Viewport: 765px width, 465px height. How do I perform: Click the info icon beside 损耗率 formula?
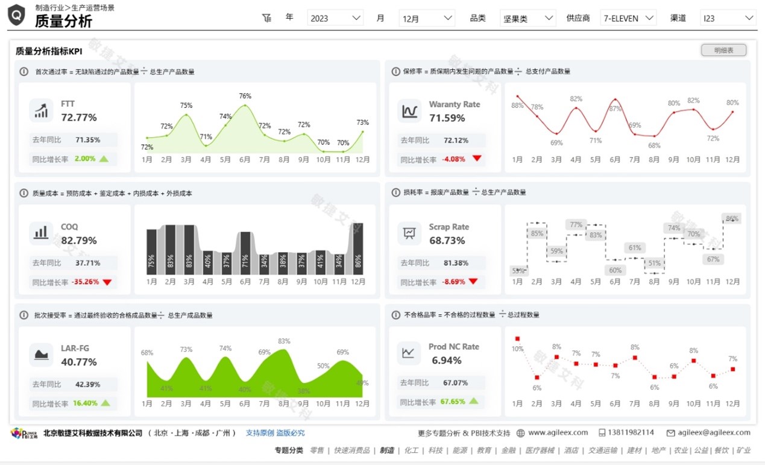[x=395, y=192]
